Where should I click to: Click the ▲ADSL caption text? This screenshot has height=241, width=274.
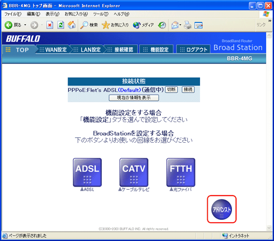(87, 189)
